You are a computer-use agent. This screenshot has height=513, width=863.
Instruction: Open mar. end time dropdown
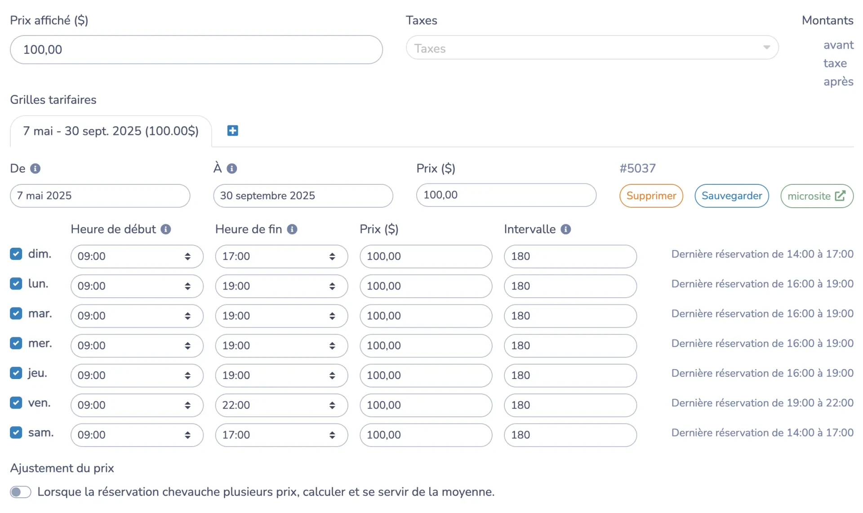pos(281,316)
